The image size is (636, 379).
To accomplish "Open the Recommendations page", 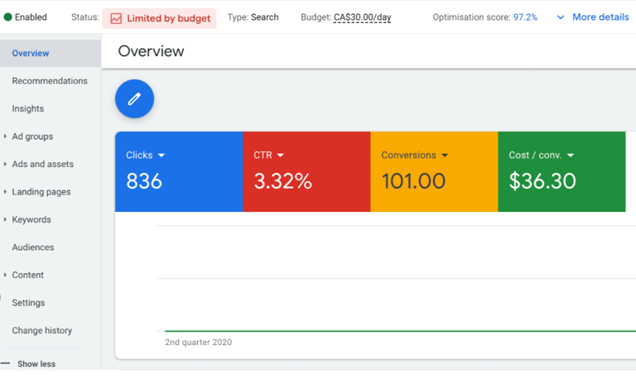I will point(50,80).
